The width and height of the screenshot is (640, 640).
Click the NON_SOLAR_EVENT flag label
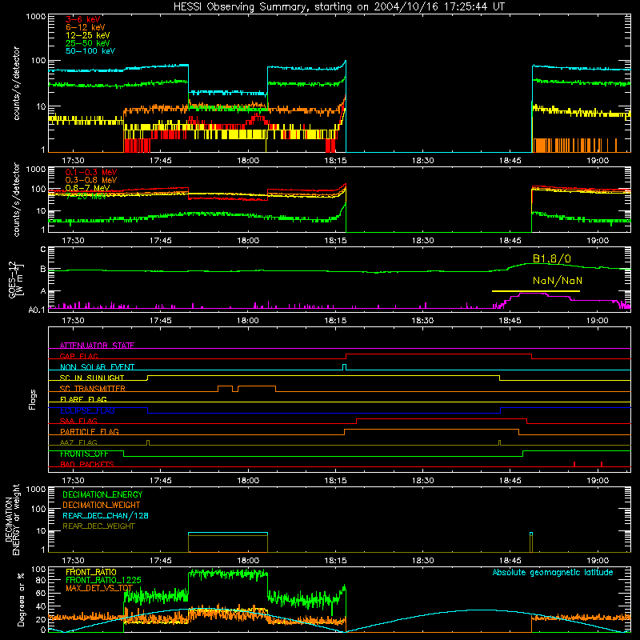point(97,367)
